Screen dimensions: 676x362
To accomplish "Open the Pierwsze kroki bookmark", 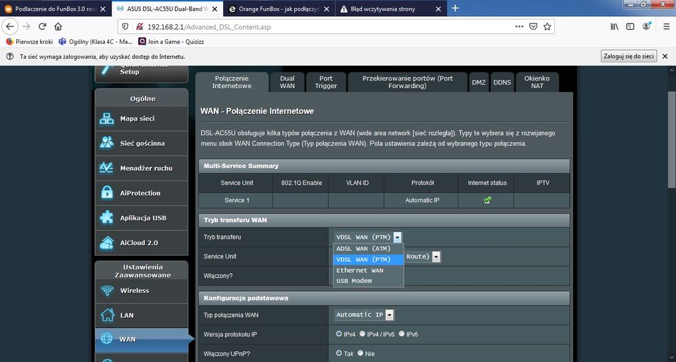I will [29, 42].
